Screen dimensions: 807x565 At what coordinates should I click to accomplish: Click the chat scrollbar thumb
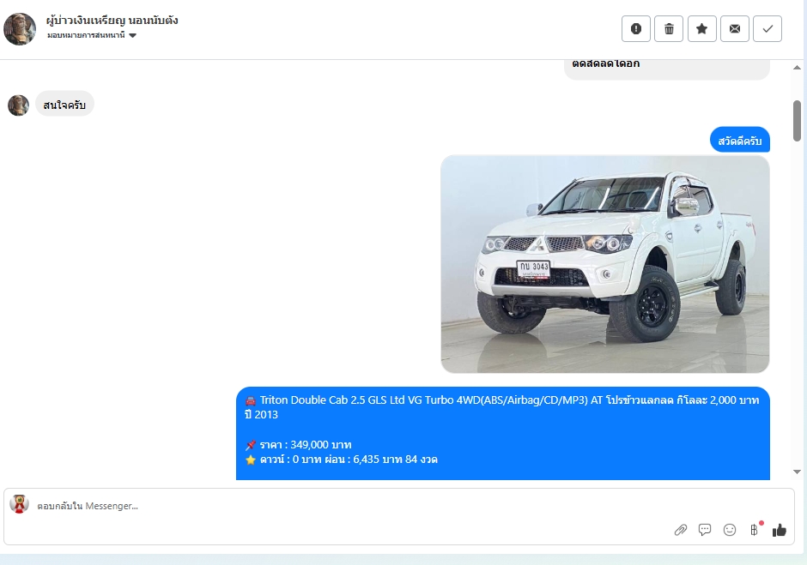click(798, 120)
